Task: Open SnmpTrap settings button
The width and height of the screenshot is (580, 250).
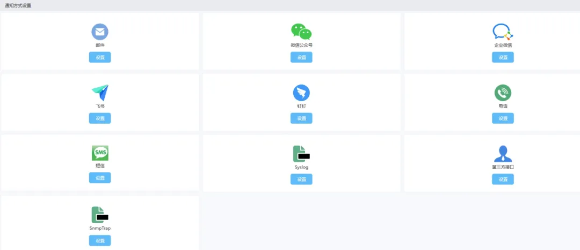Action: pyautogui.click(x=100, y=240)
